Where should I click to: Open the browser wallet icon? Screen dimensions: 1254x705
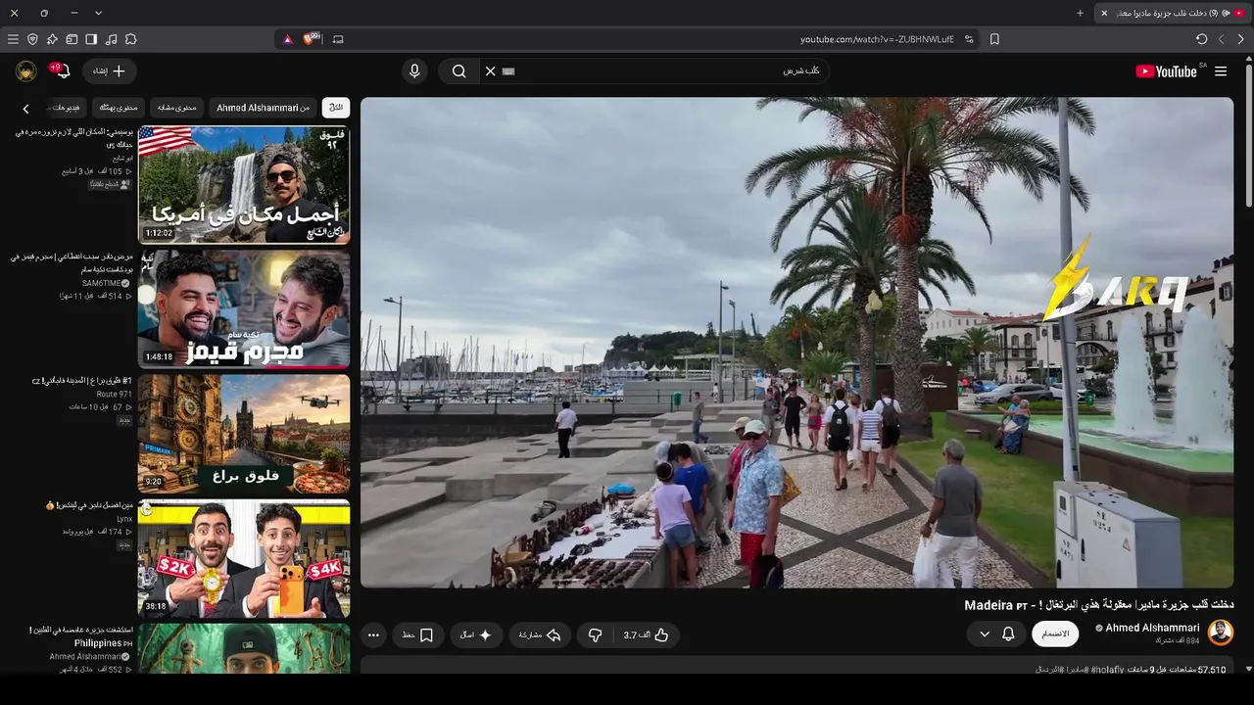click(72, 39)
